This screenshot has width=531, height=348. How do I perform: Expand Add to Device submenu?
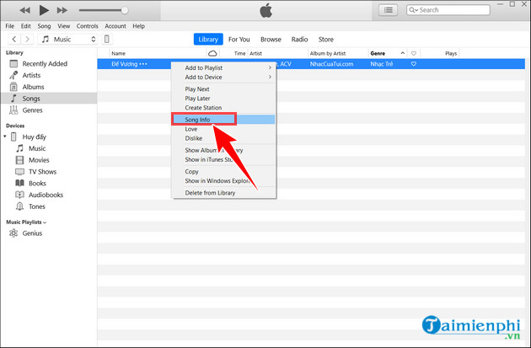[x=224, y=78]
